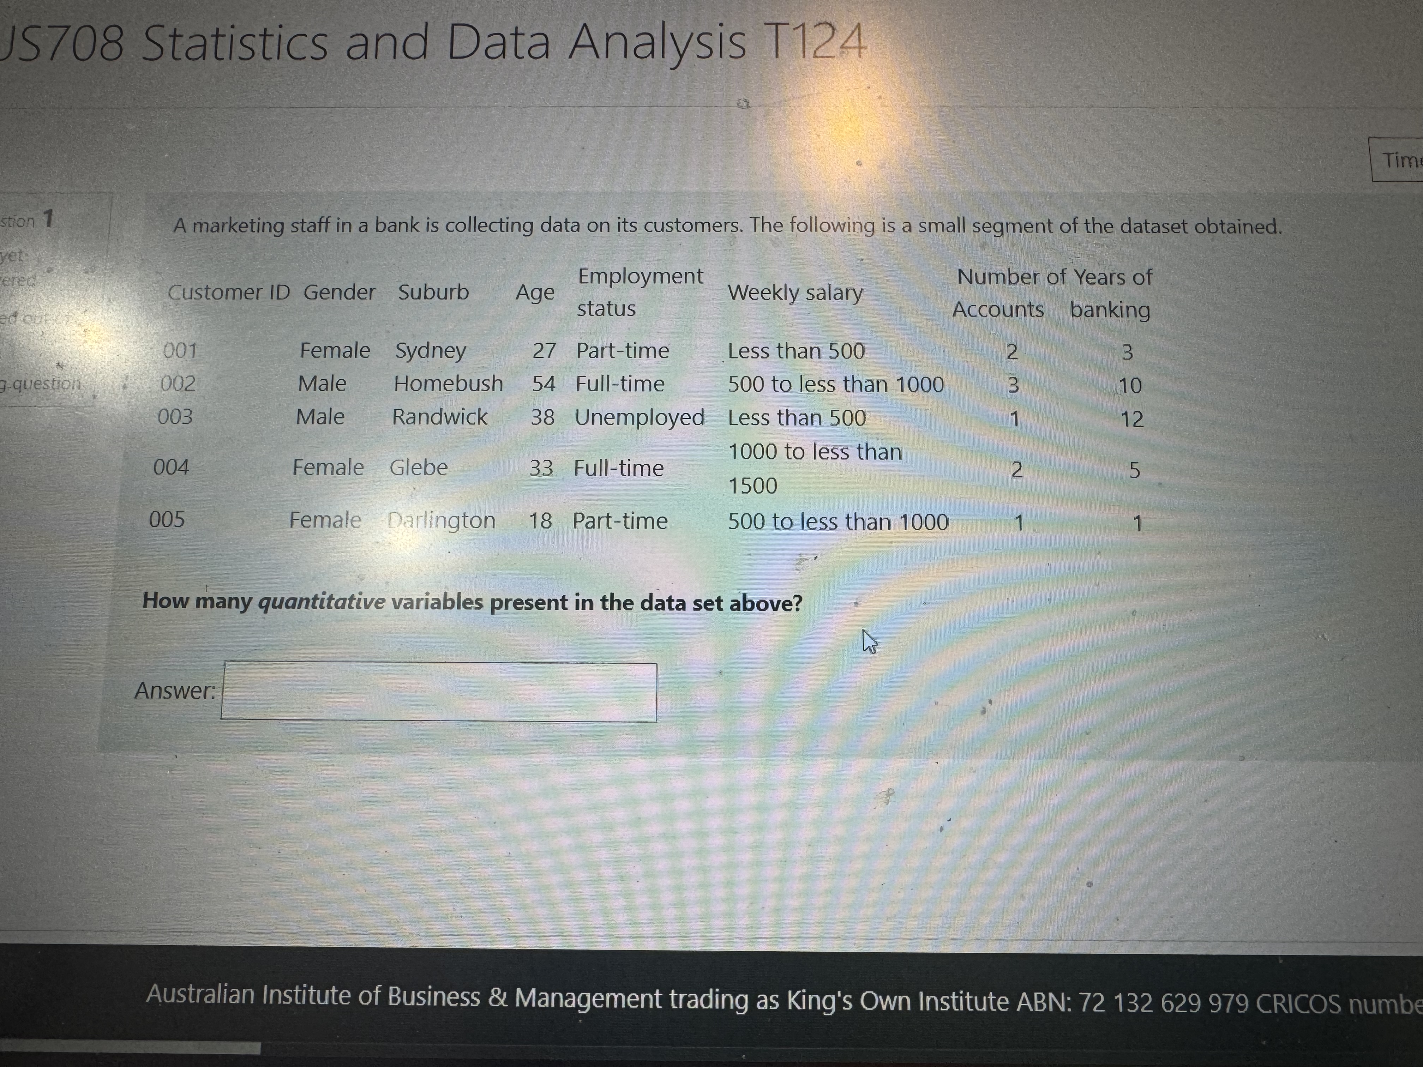The height and width of the screenshot is (1067, 1423).
Task: Click the word quantitative in the question
Action: point(322,602)
